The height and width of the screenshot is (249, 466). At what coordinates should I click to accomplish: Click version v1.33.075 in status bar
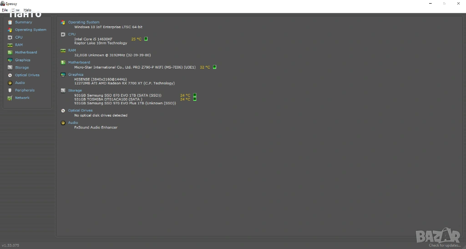pos(10,245)
